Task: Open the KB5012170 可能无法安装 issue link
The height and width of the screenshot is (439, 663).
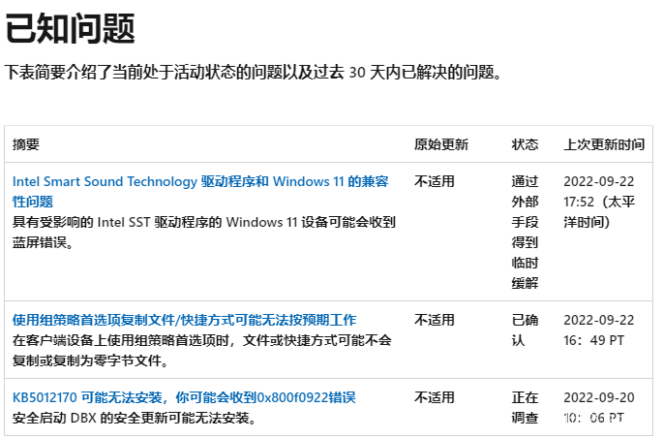Action: coord(184,397)
